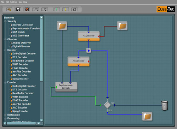
Task: Click the yellow down-arrow toolbar button
Action: [x=65, y=9]
